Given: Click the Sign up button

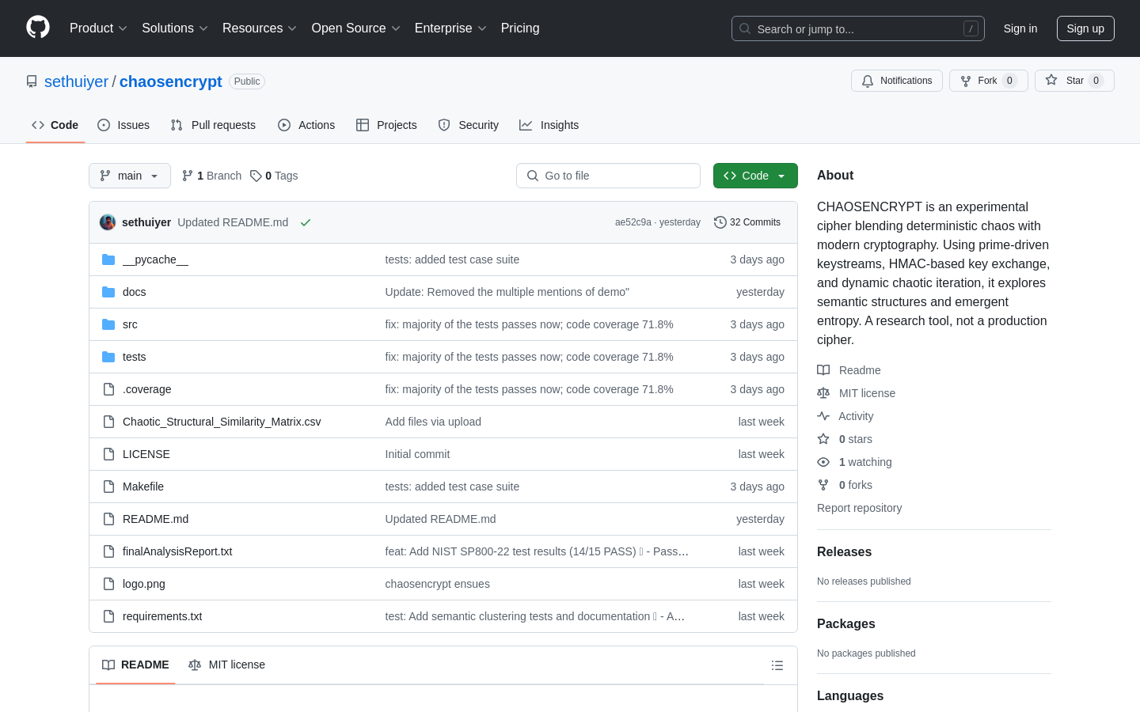Looking at the screenshot, I should 1085,28.
